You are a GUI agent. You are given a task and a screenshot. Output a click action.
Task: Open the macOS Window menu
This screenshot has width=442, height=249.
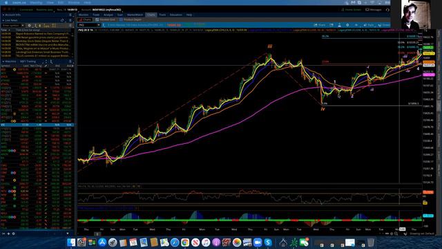(74, 3)
